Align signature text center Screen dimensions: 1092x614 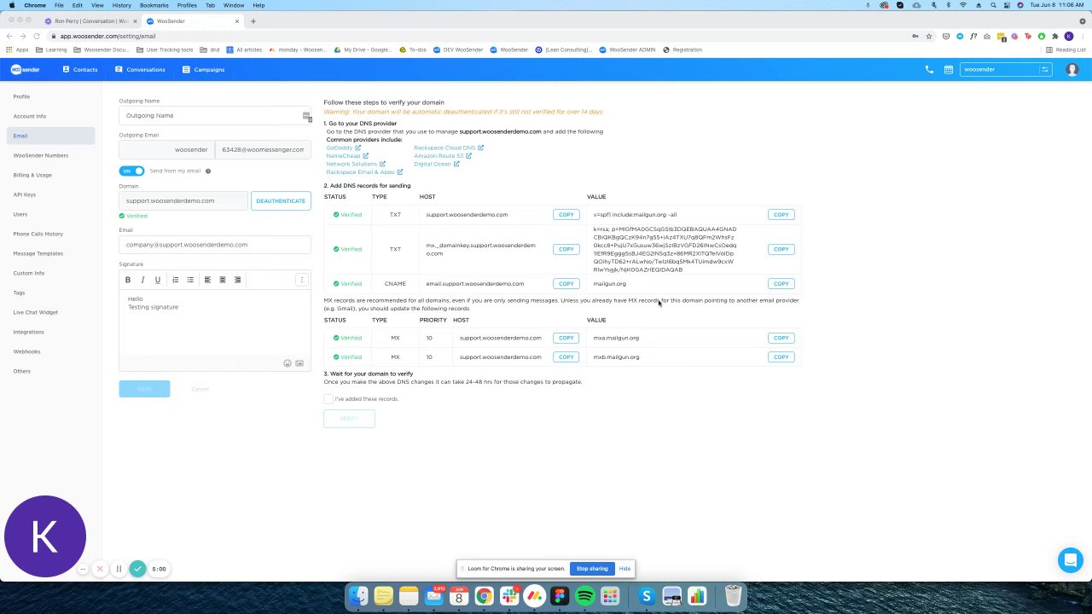223,280
